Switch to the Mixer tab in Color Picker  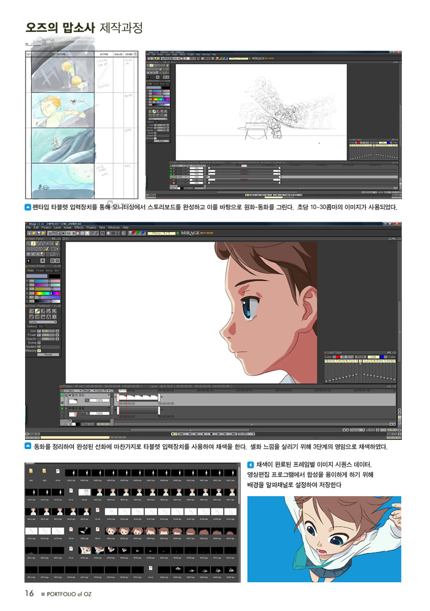49,271
